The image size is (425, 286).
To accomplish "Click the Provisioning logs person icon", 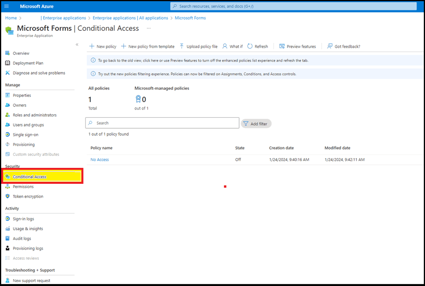I will tap(8, 248).
